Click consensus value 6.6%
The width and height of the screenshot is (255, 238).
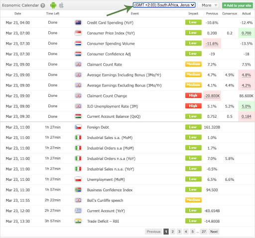click(230, 179)
